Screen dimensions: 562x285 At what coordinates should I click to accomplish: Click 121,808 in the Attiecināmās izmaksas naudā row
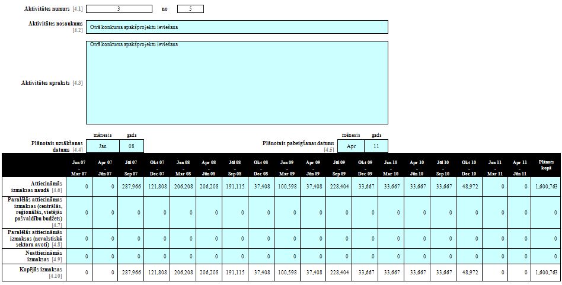pos(156,186)
